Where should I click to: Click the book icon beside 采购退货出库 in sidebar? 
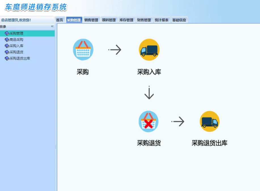[7, 58]
